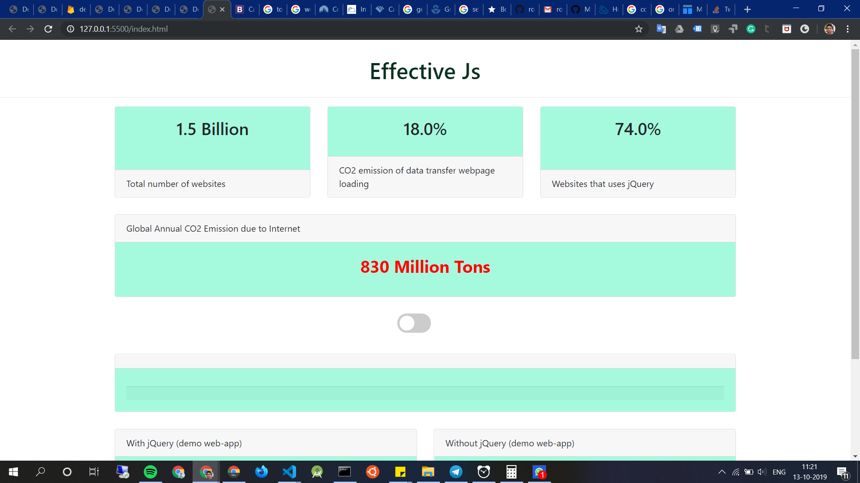Open Chrome profile avatar
This screenshot has height=483, width=860.
pos(830,29)
